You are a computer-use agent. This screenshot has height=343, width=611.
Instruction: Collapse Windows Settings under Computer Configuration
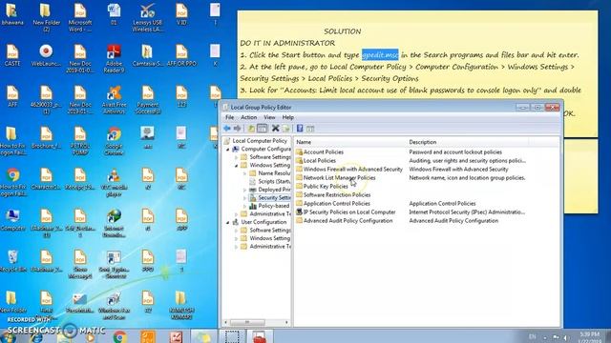[x=236, y=165]
